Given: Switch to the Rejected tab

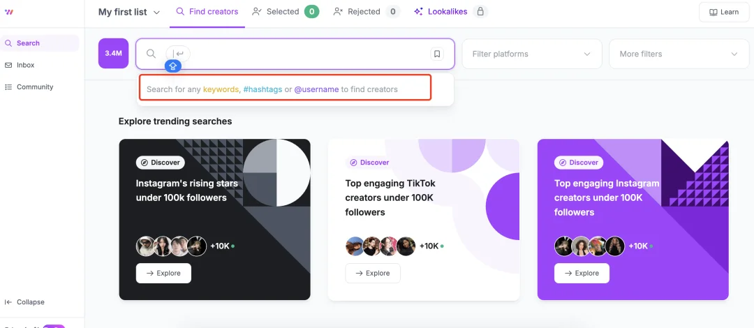Looking at the screenshot, I should coord(366,12).
